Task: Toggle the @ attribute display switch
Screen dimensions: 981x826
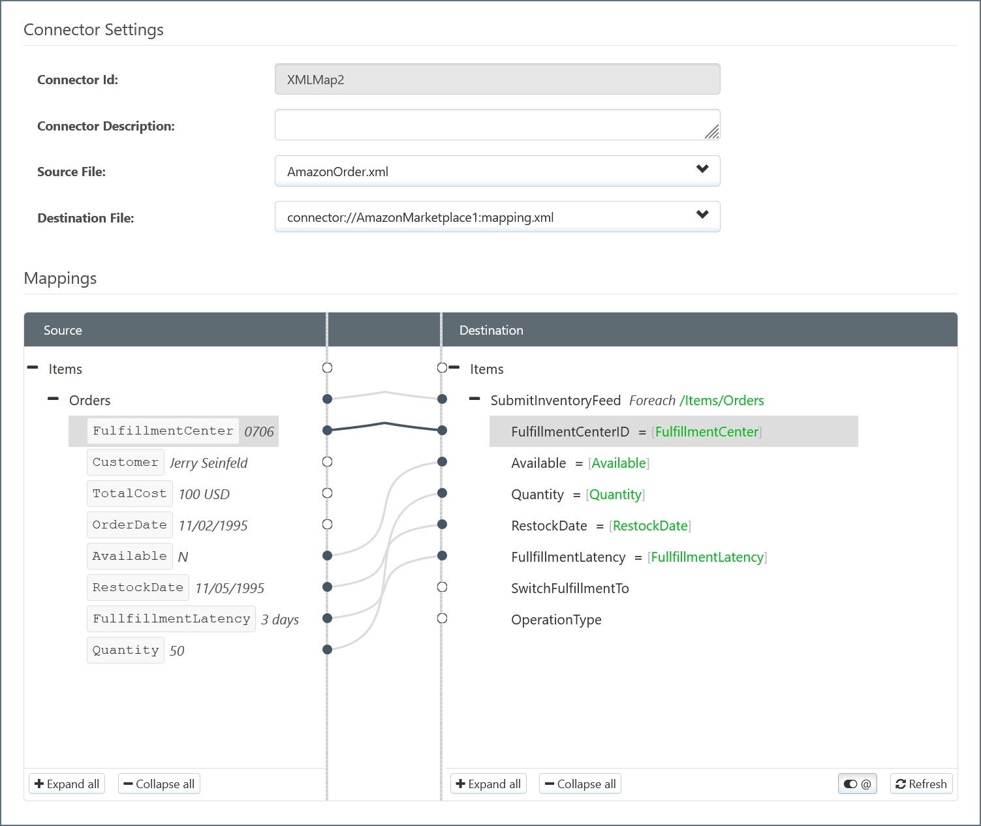Action: pos(857,784)
